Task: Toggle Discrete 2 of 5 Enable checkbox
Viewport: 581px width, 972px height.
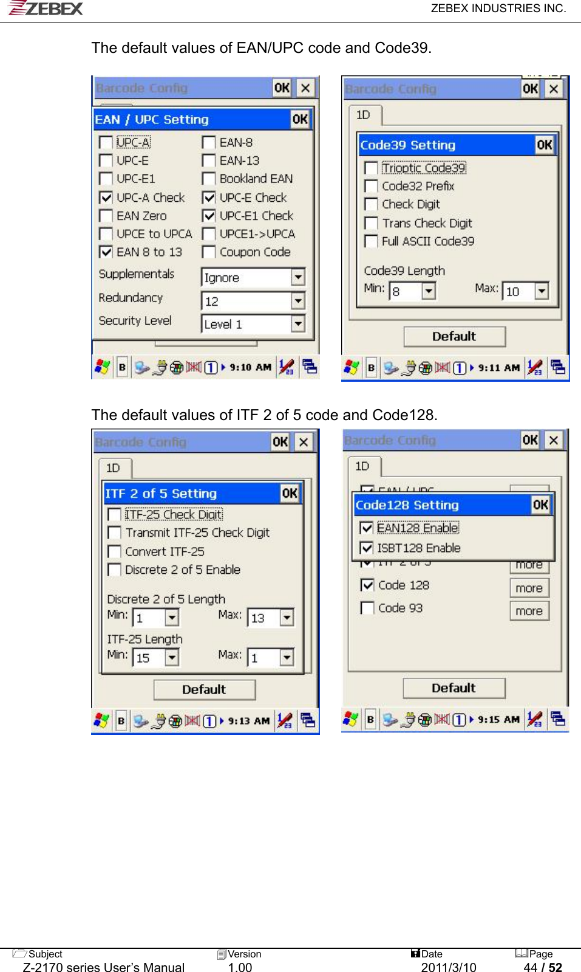Action: coord(114,570)
